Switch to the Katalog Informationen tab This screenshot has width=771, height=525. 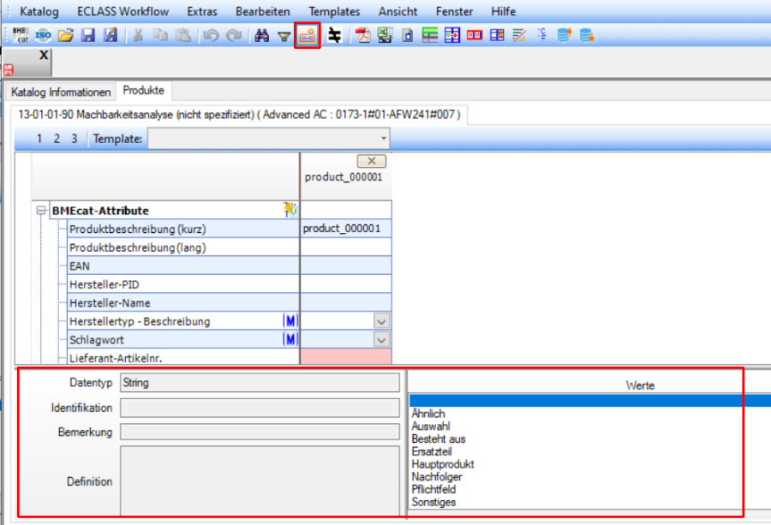pyautogui.click(x=61, y=92)
